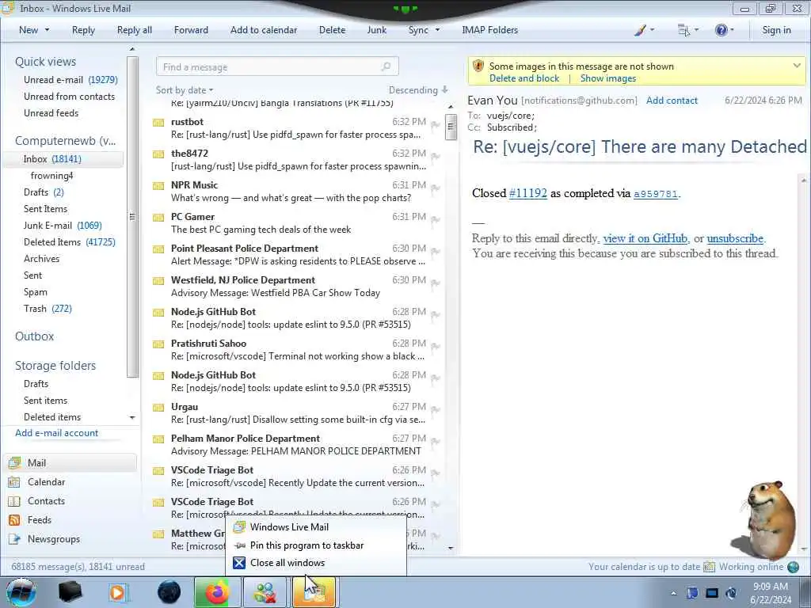Viewport: 811px width, 608px height.
Task: Switch to Calendar view
Action: coord(46,482)
